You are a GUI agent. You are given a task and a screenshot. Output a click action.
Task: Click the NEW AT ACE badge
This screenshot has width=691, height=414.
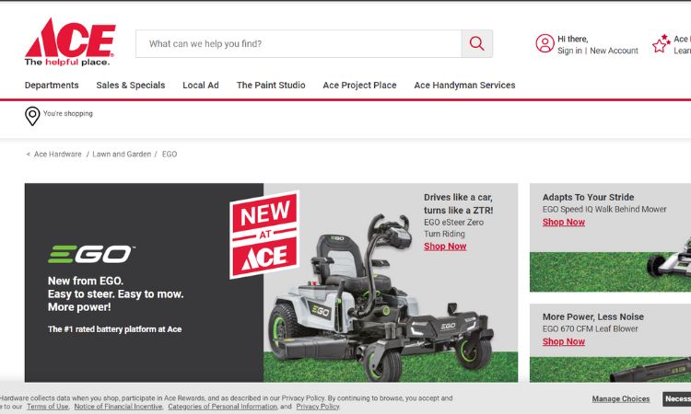(x=264, y=235)
